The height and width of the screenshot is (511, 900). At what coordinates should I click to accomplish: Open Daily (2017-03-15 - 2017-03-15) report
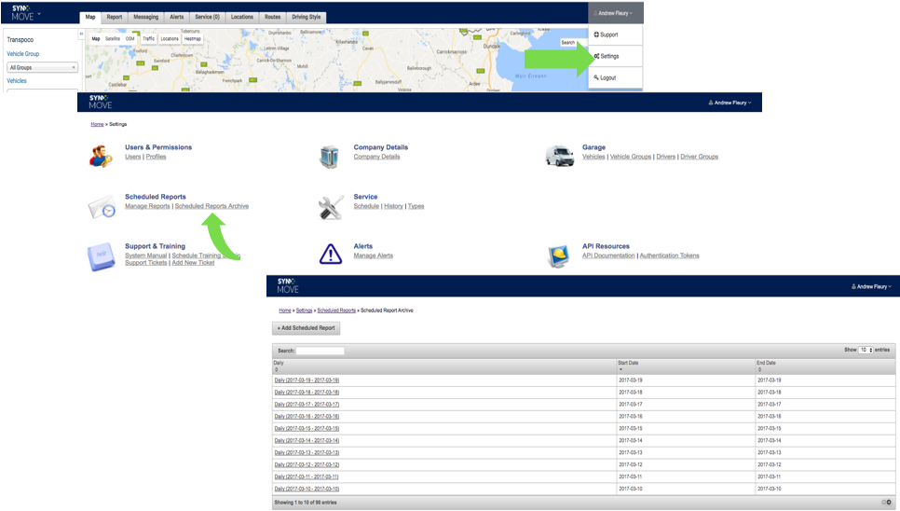pos(307,428)
